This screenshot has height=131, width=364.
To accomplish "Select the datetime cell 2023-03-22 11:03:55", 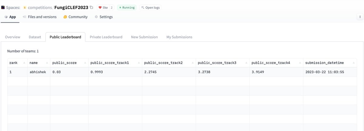I will tap(330, 72).
